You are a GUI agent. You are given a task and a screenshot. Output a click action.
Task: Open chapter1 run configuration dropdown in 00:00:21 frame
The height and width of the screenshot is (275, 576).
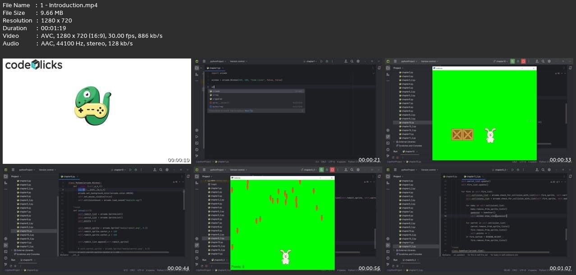(x=311, y=61)
